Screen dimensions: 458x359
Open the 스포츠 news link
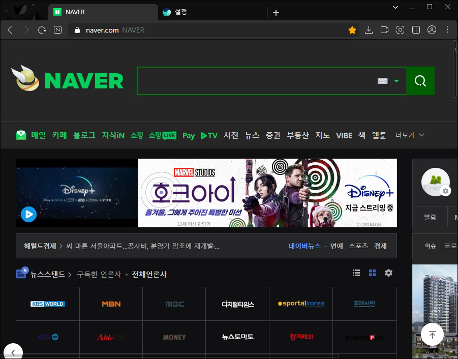click(358, 246)
